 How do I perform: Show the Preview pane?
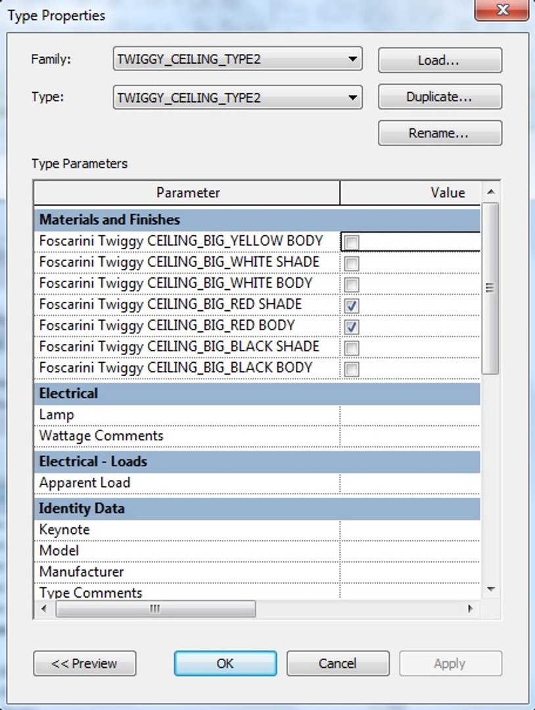coord(84,663)
